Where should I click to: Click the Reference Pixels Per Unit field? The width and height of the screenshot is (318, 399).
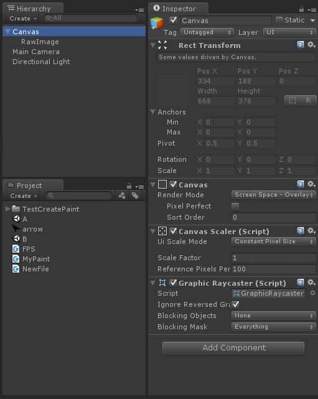click(273, 269)
